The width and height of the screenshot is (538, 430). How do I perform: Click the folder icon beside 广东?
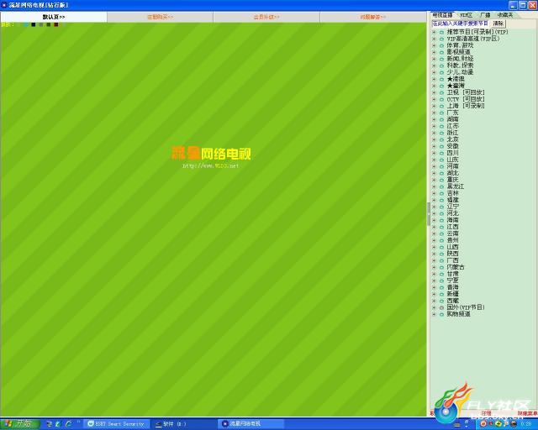[441, 113]
